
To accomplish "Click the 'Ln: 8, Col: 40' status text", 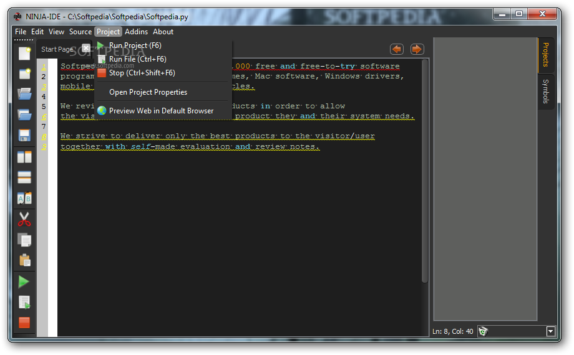I will pyautogui.click(x=453, y=331).
